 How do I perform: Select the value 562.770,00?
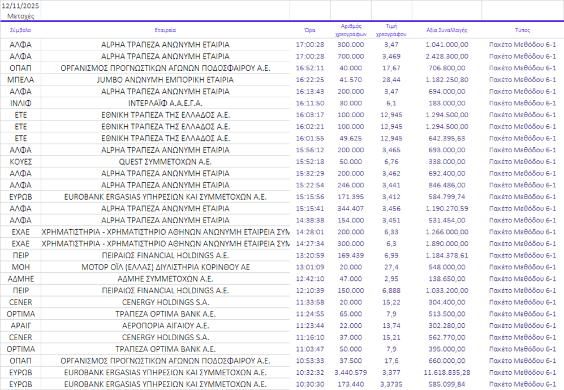tap(447, 337)
